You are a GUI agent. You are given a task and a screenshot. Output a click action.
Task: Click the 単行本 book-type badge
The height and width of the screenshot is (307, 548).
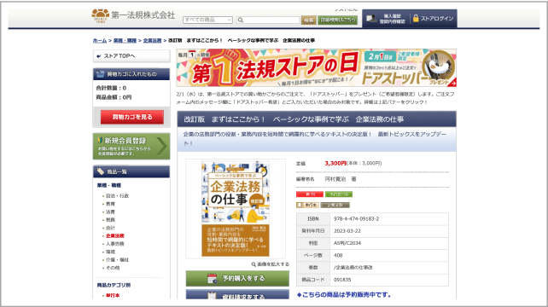click(x=307, y=205)
